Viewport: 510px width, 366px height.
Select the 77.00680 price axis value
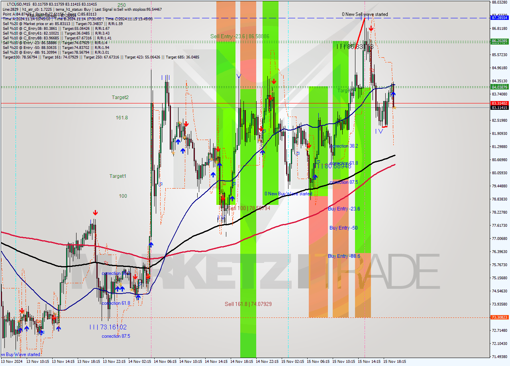click(x=500, y=238)
